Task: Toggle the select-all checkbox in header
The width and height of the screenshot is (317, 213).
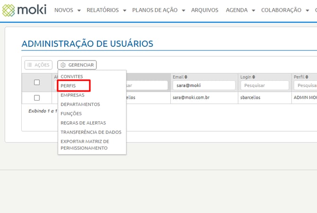Action: (x=37, y=82)
